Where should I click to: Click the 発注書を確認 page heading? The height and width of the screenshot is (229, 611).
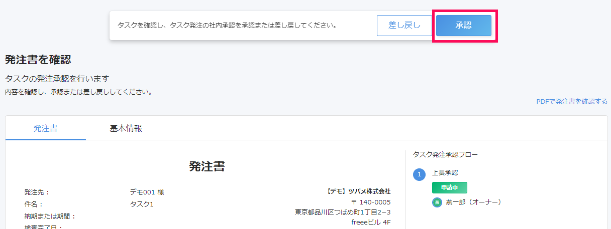(38, 60)
